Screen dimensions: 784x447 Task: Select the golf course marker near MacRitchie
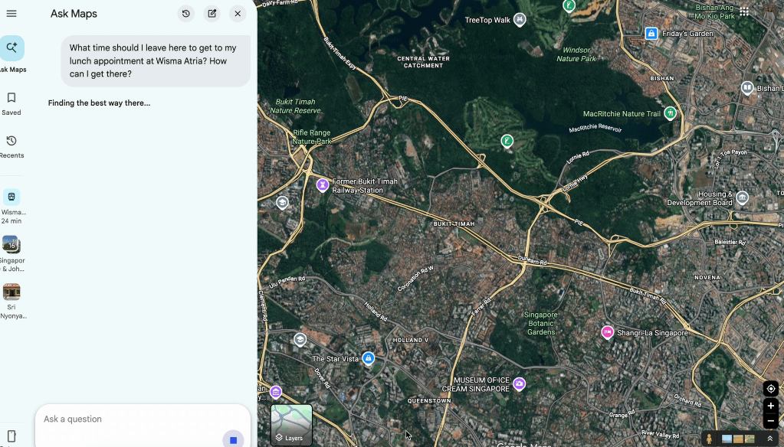coord(507,141)
